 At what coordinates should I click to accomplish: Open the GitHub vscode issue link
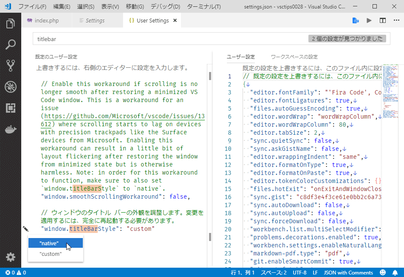(123, 116)
